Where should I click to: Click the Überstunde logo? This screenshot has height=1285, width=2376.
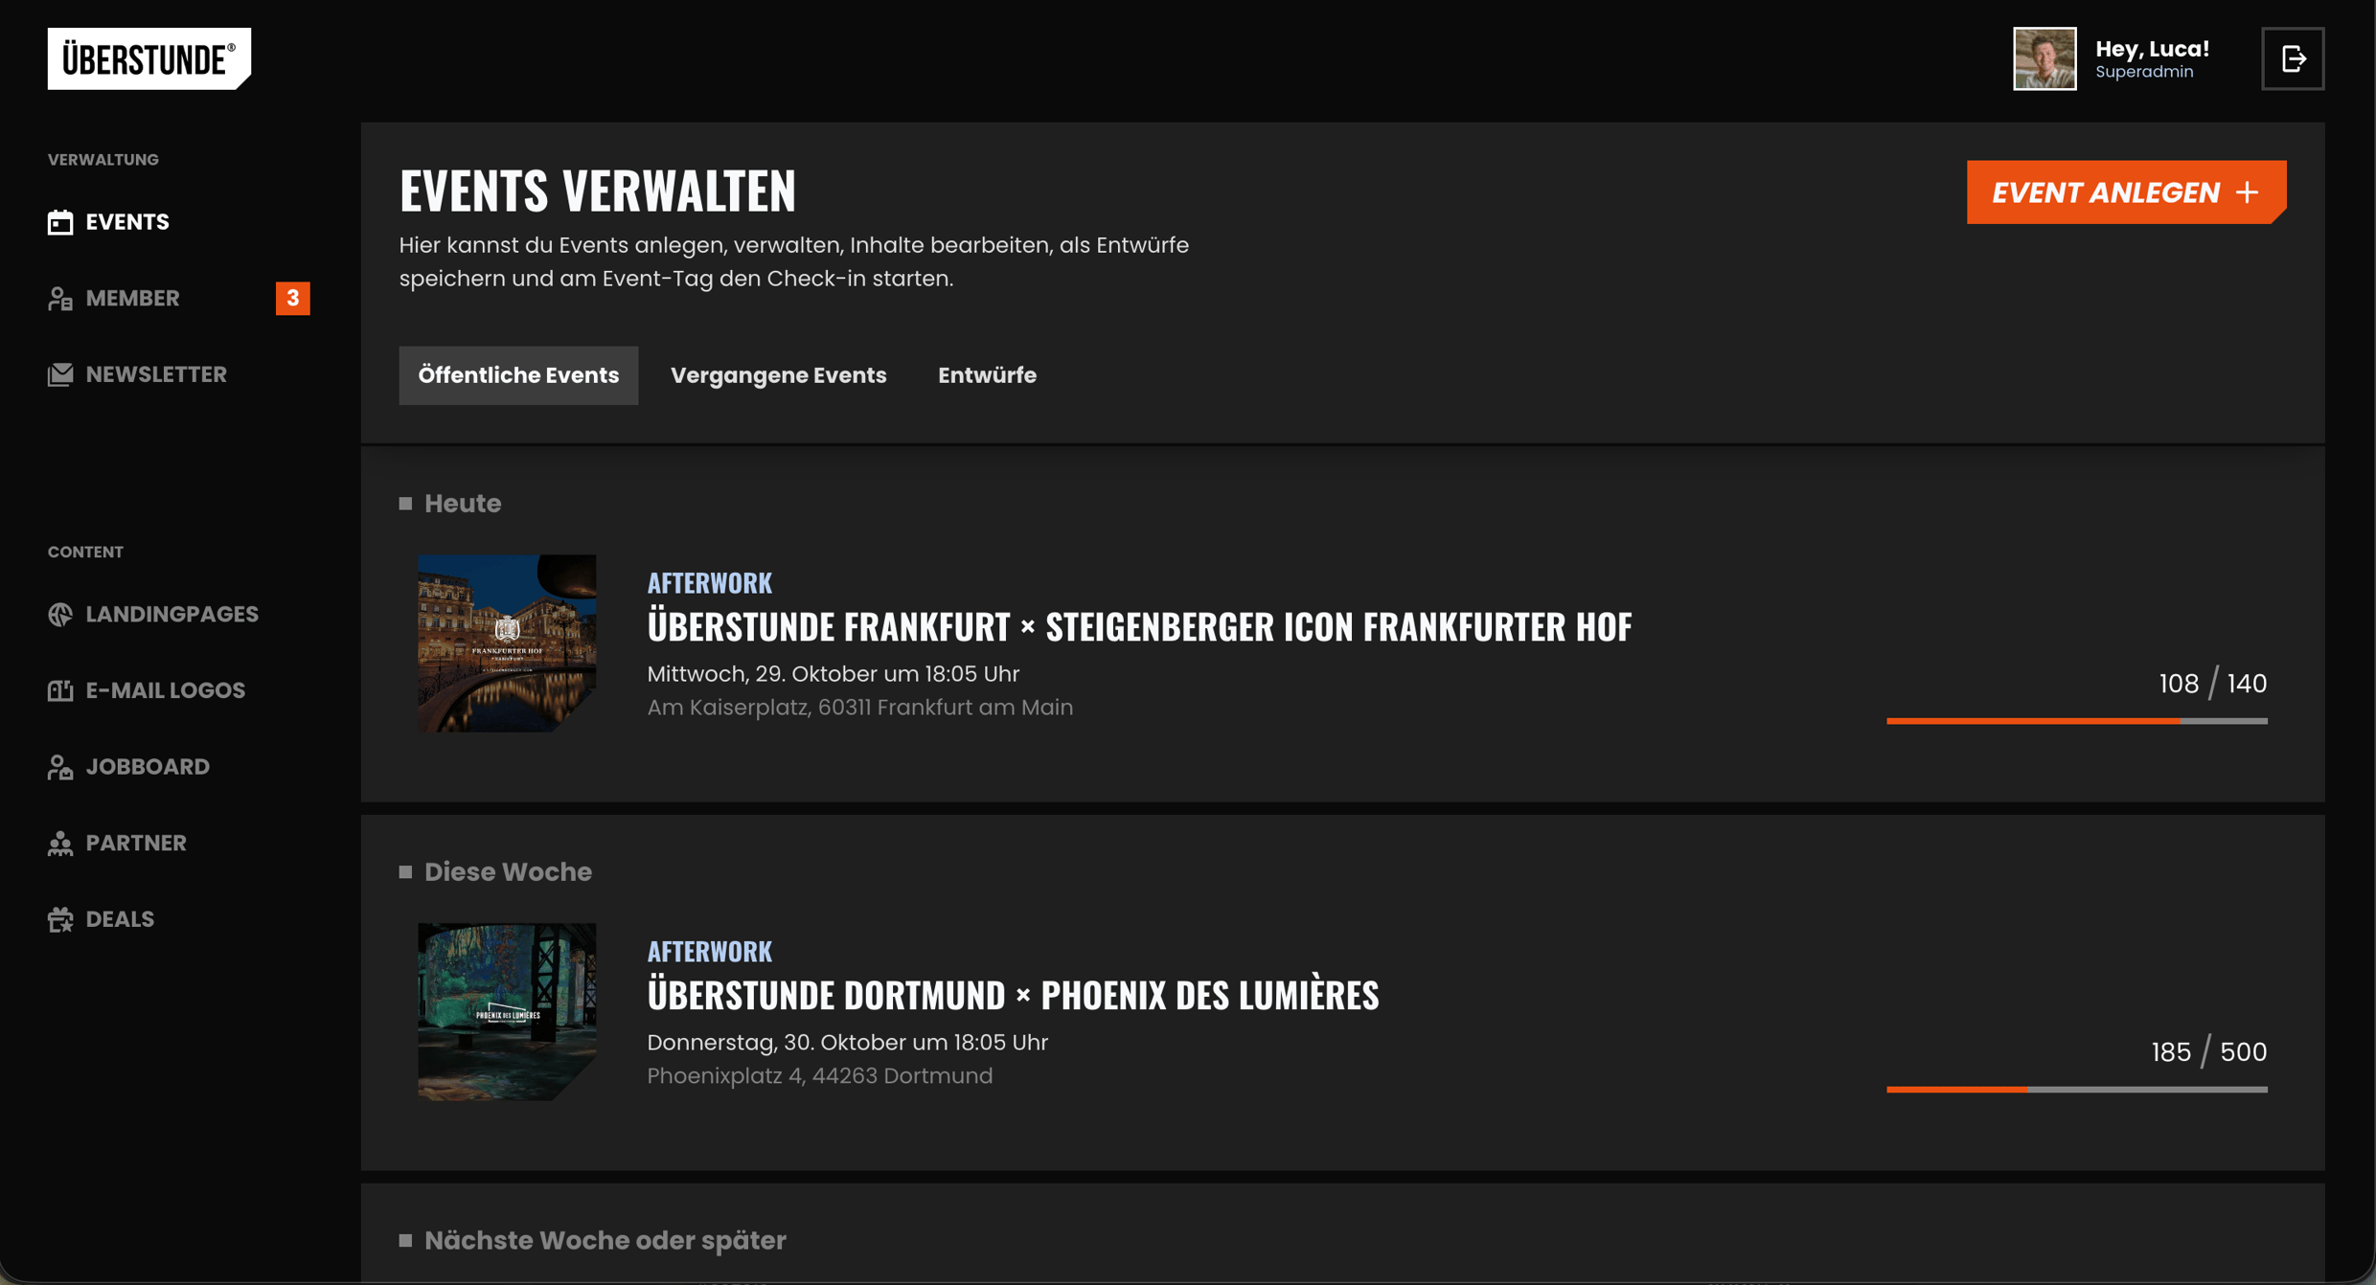148,58
